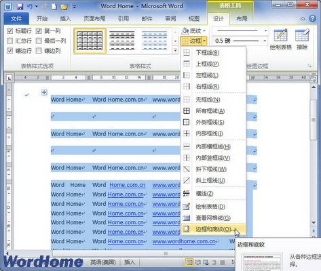
Task: Choose 无框线(N) no border
Action: (213, 100)
